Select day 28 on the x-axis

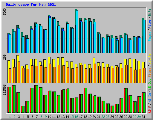[x=130, y=117]
